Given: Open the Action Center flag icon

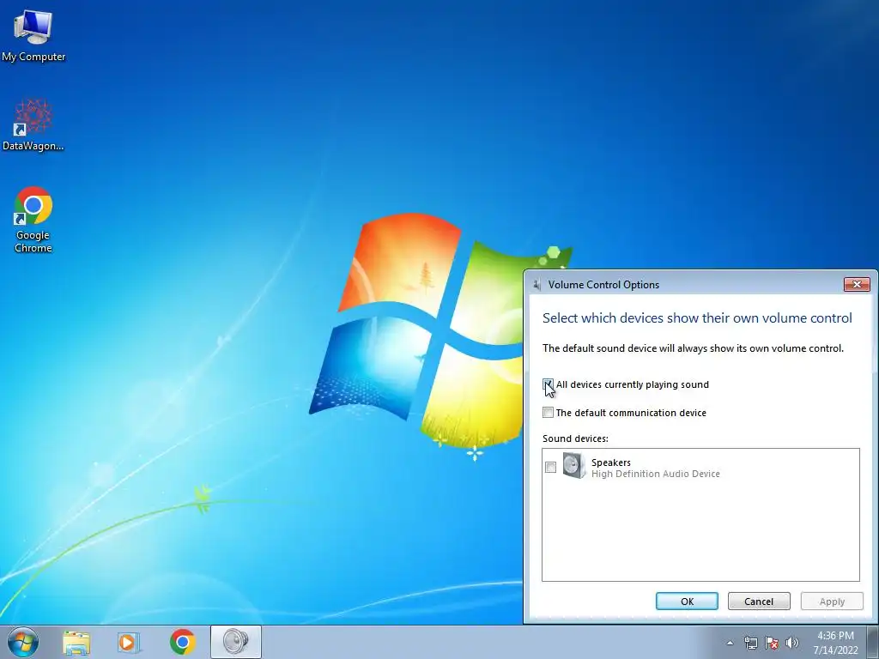Looking at the screenshot, I should pyautogui.click(x=772, y=643).
